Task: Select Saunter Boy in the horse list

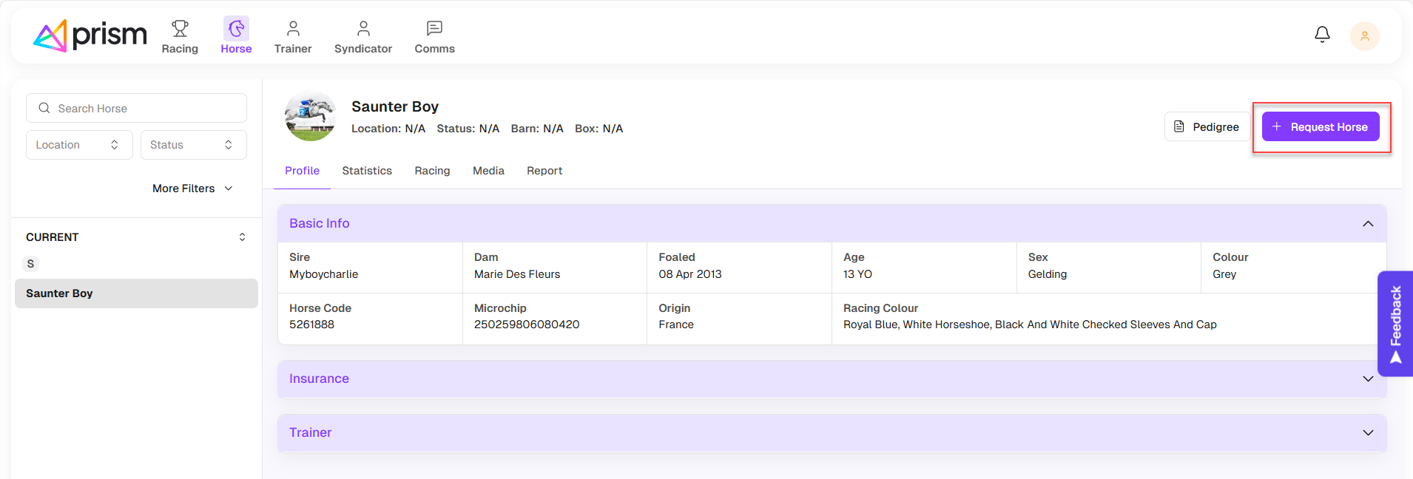Action: [136, 293]
